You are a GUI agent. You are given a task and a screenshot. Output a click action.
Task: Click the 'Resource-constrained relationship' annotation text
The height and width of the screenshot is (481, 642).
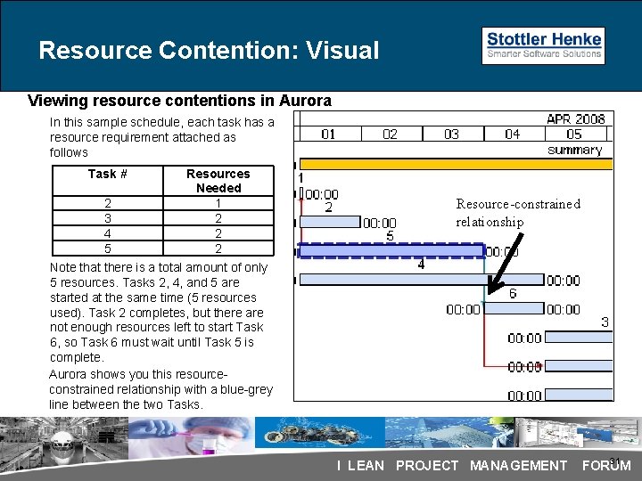coord(518,213)
